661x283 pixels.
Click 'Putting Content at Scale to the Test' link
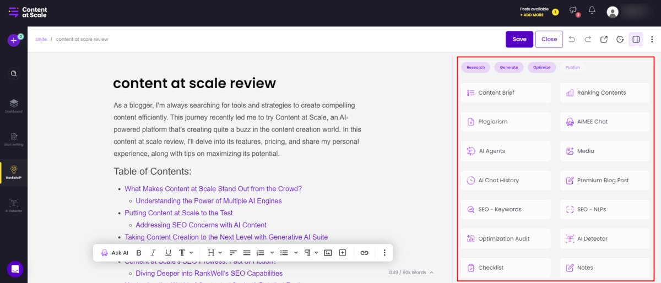(178, 213)
